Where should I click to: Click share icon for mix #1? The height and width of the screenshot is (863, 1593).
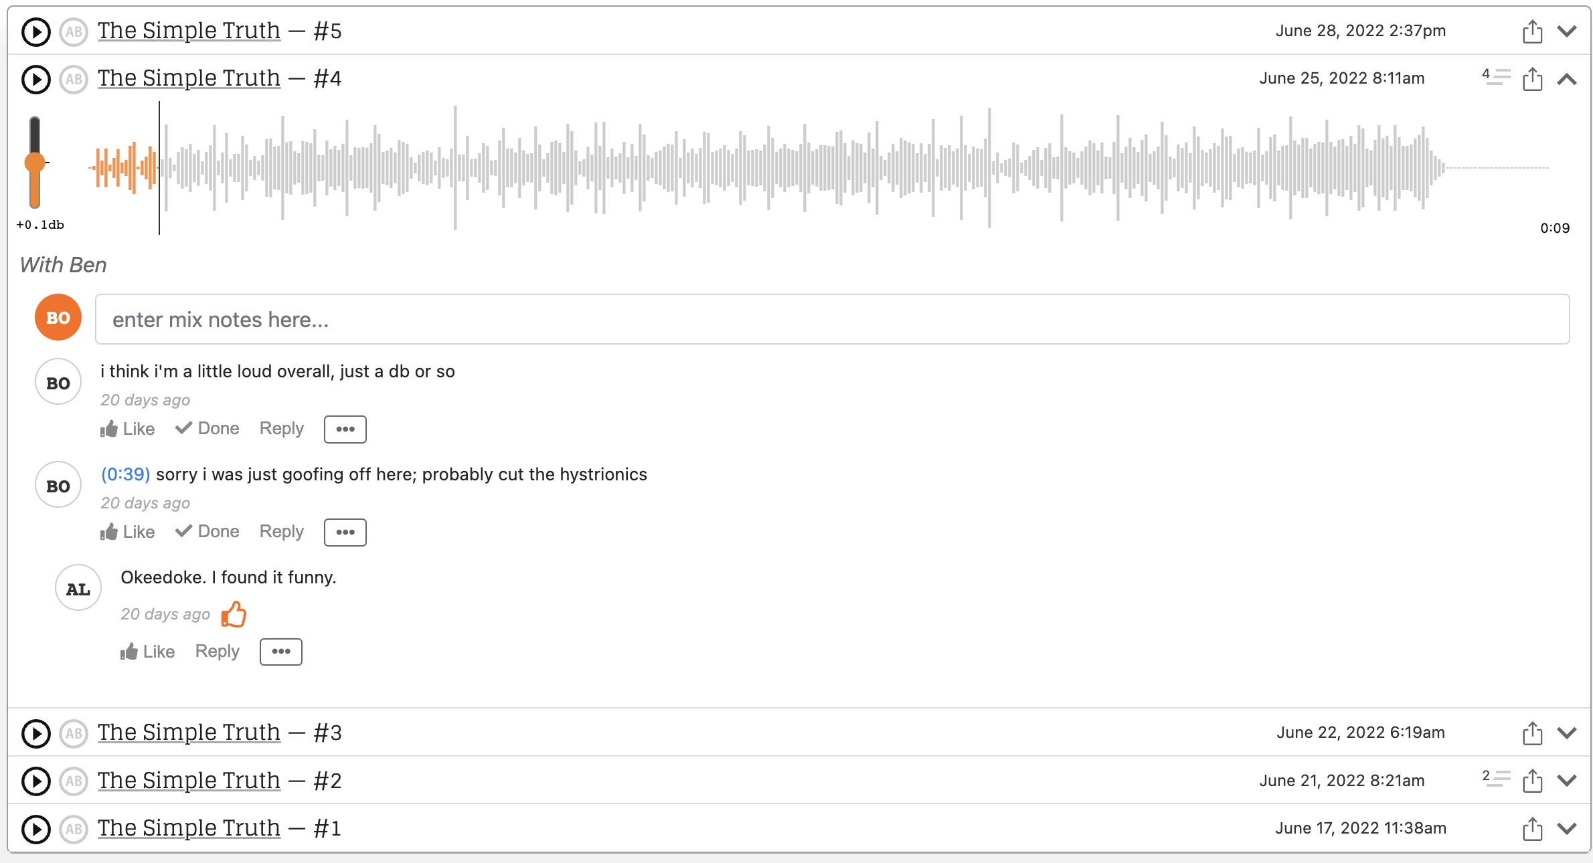point(1532,829)
